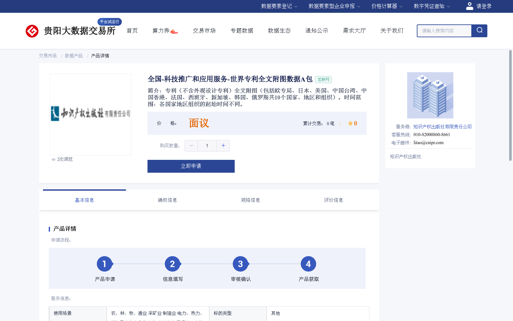Open provider link 知识产权出版社有限责任公司
This screenshot has width=513, height=321.
(x=442, y=127)
